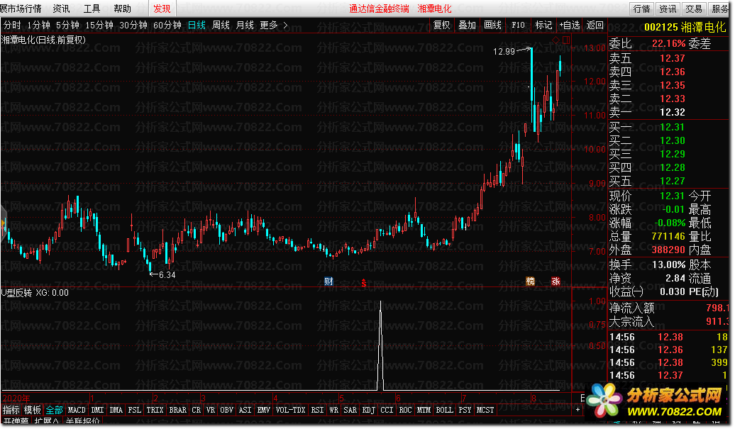Switch to 行情 mode at top right

(x=642, y=9)
